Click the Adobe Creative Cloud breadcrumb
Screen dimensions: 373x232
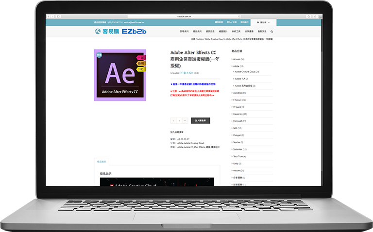tap(214, 39)
